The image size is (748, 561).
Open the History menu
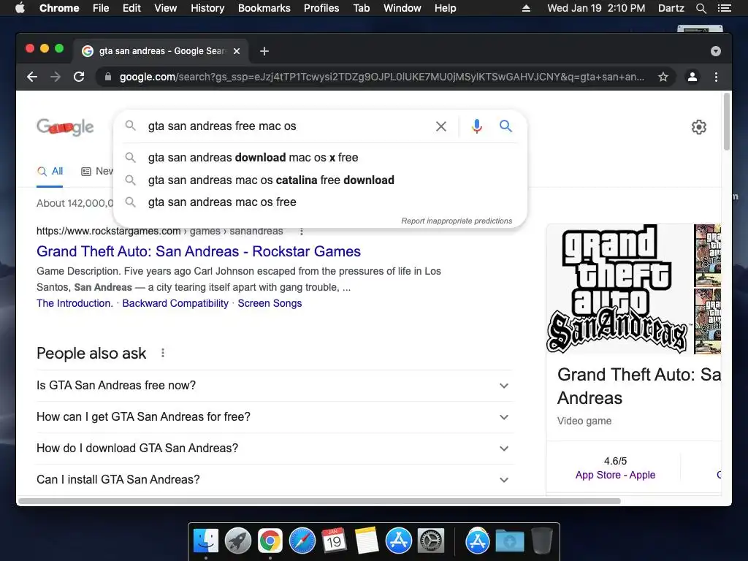pyautogui.click(x=207, y=8)
